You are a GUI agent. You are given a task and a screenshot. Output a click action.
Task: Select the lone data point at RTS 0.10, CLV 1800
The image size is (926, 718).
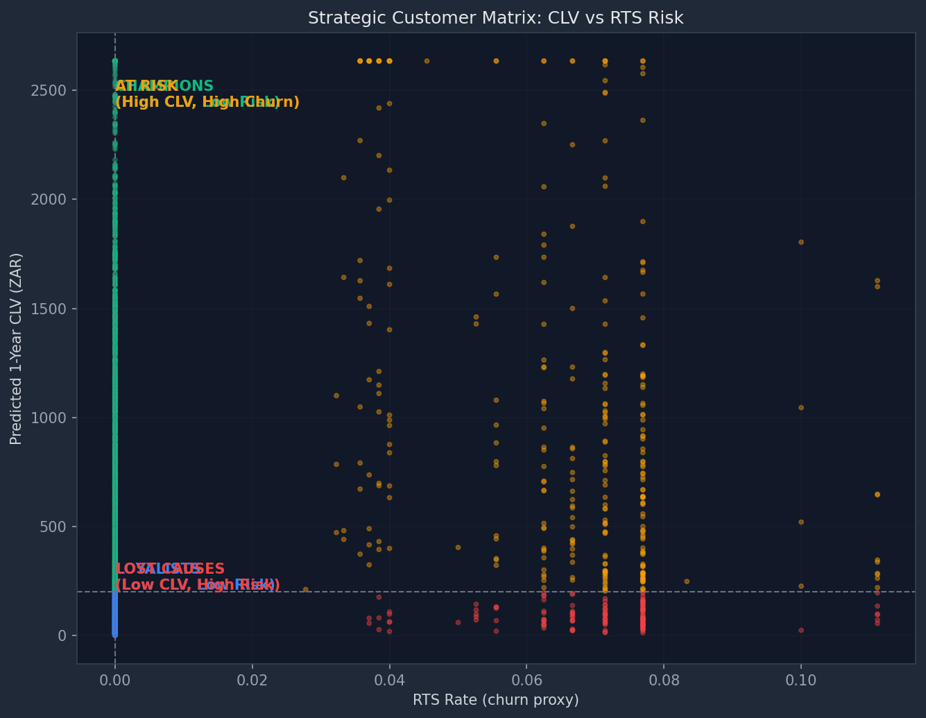pos(801,242)
